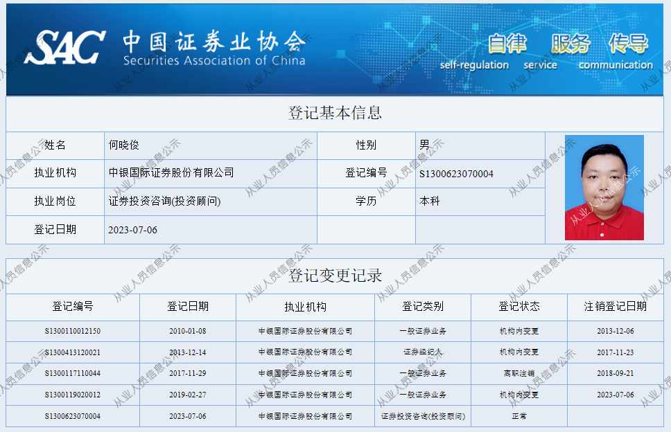Click the 中国证券业协会 site title
Viewport: 671px width, 432px height.
tap(214, 43)
